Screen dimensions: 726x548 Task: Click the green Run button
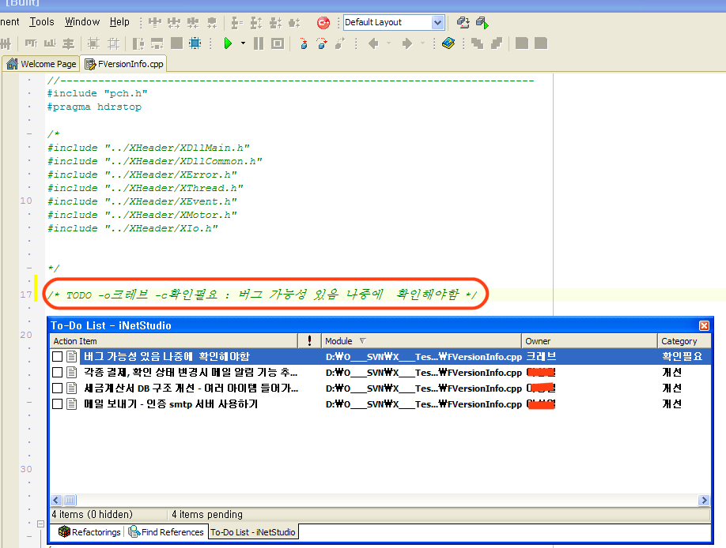pos(228,43)
